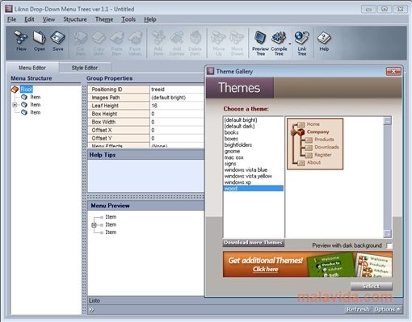Image resolution: width=412 pixels, height=322 pixels.
Task: Switch to the Menu Editor tab
Action: point(32,68)
